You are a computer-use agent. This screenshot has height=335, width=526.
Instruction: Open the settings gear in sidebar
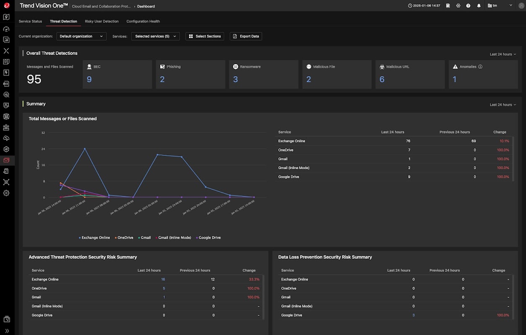(x=6, y=193)
